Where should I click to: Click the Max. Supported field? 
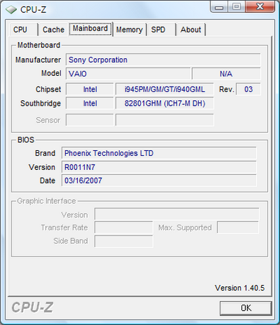click(238, 227)
